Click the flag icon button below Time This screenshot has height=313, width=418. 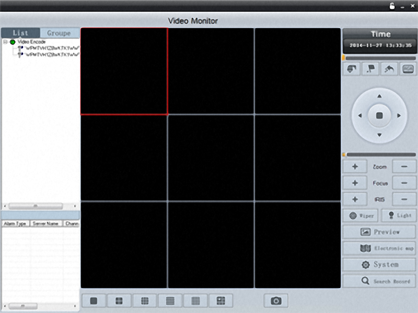pyautogui.click(x=370, y=69)
